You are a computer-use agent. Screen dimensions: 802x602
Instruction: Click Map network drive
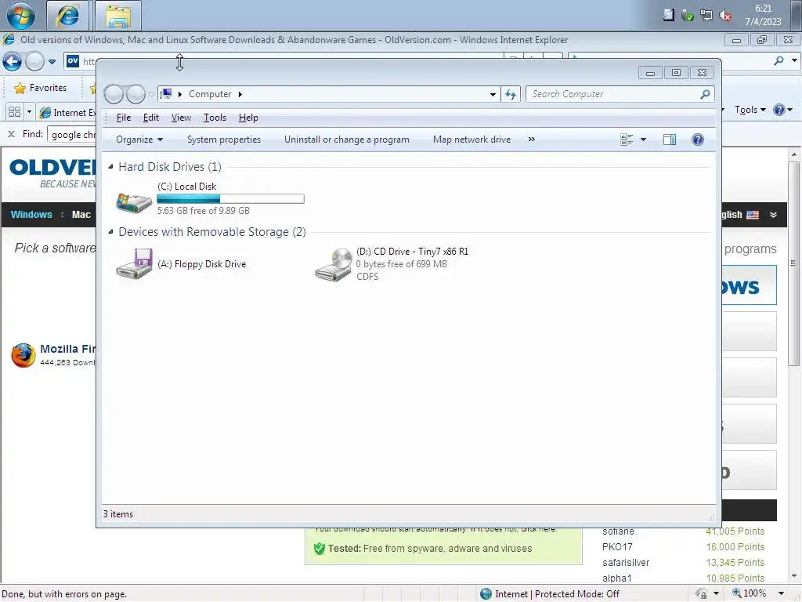tap(471, 140)
